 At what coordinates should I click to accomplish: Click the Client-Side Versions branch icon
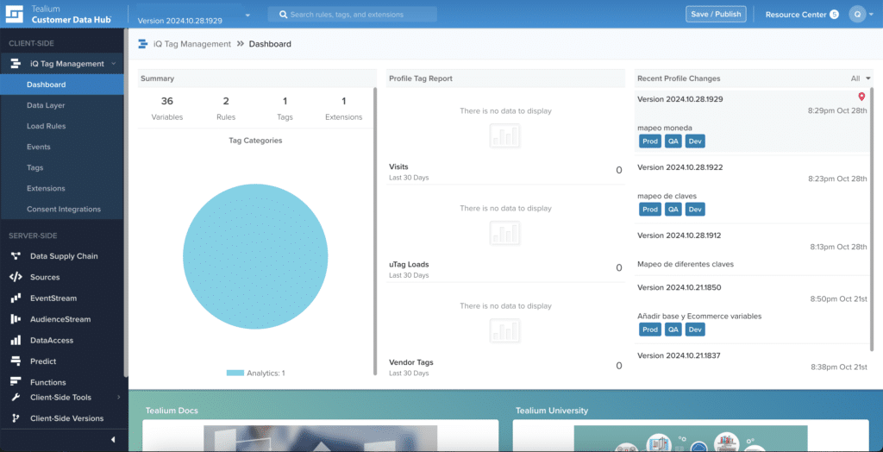click(16, 418)
